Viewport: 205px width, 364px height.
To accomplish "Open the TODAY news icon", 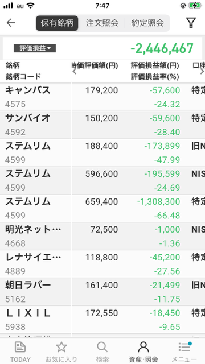I will coord(20,348).
